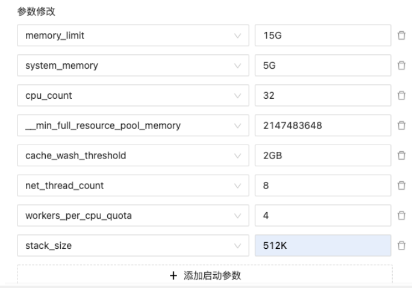Delete the system_memory parameter row
Screen dimensions: 412x288
pos(401,66)
